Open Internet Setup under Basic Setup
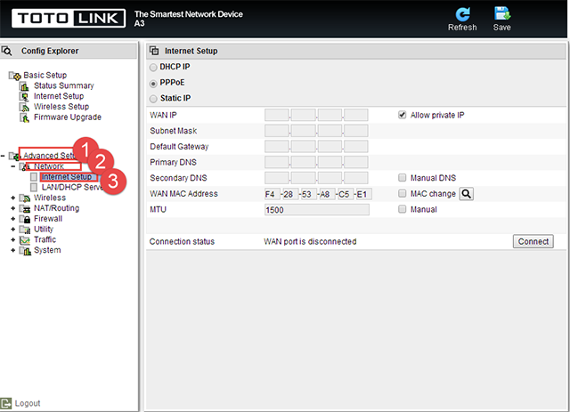The width and height of the screenshot is (570, 412). [59, 96]
